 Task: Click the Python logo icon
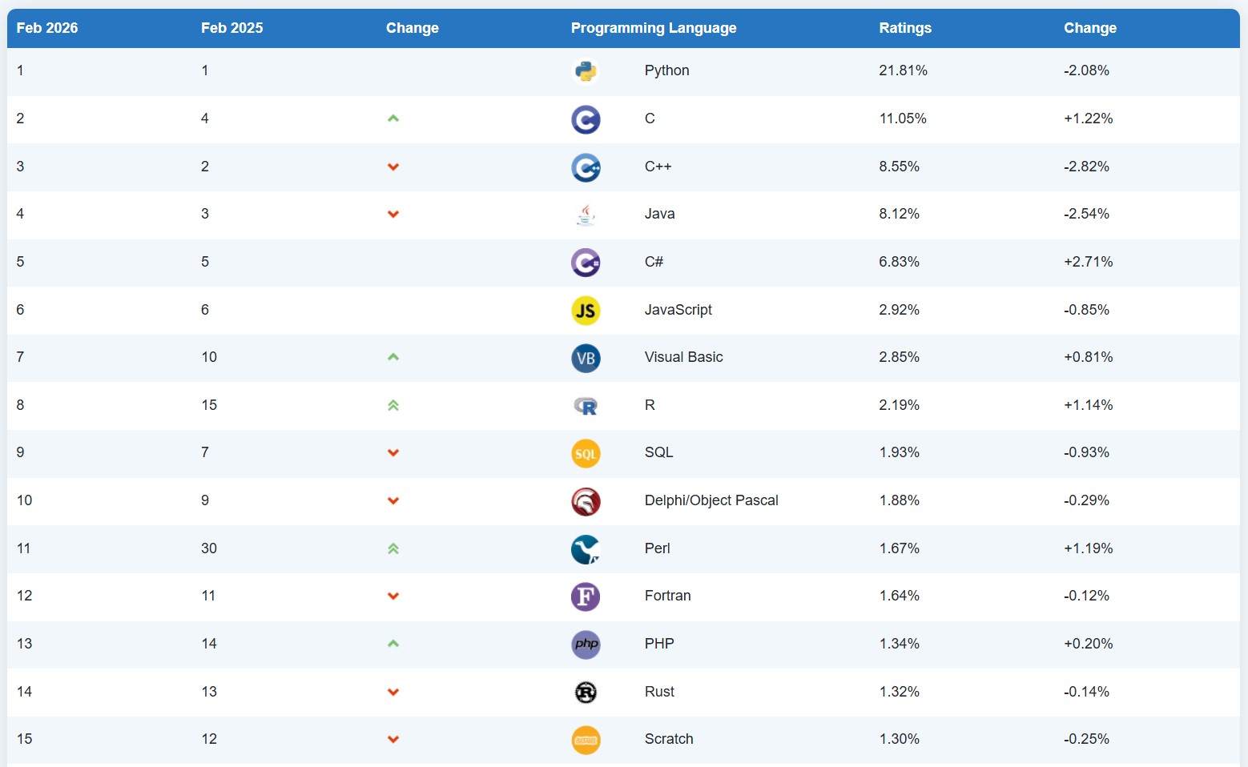point(586,71)
